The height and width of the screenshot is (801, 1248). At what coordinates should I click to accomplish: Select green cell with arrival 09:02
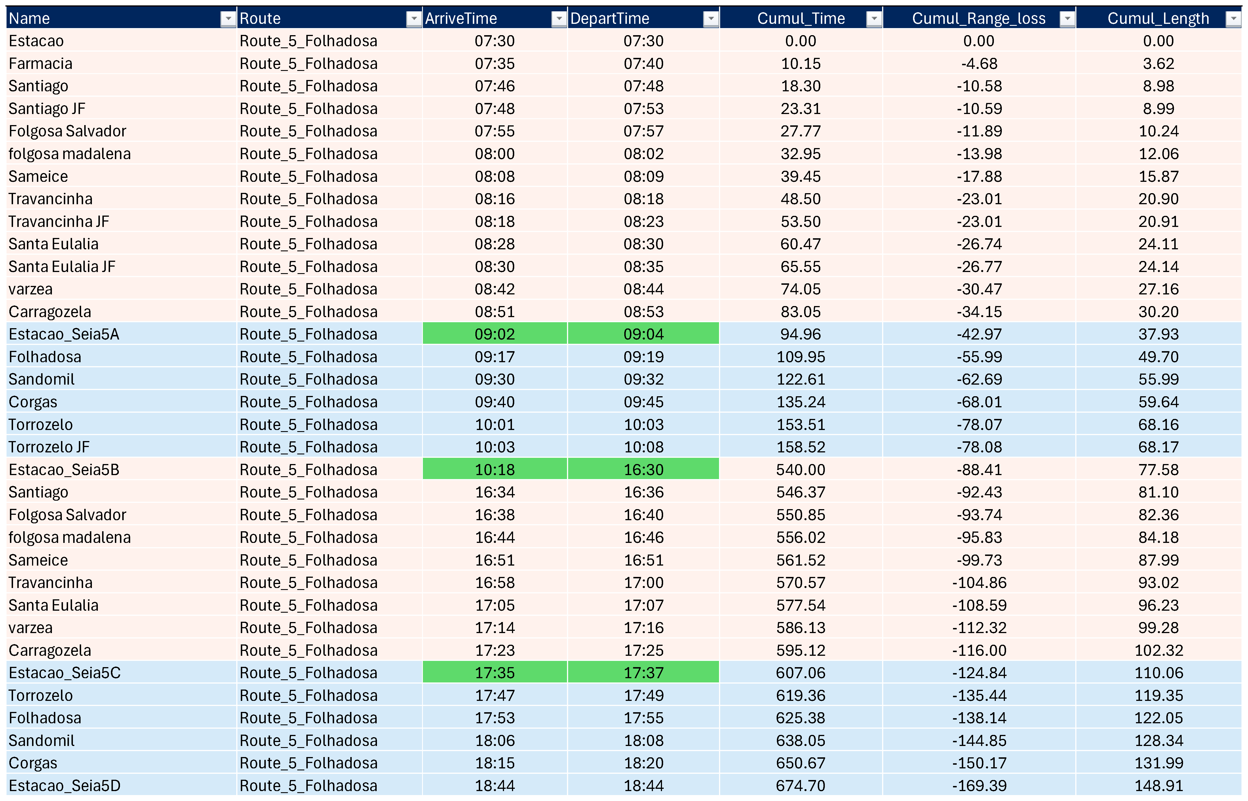[x=495, y=334]
